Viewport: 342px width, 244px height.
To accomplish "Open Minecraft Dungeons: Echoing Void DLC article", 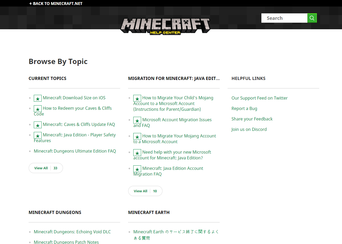I will tap(72, 232).
